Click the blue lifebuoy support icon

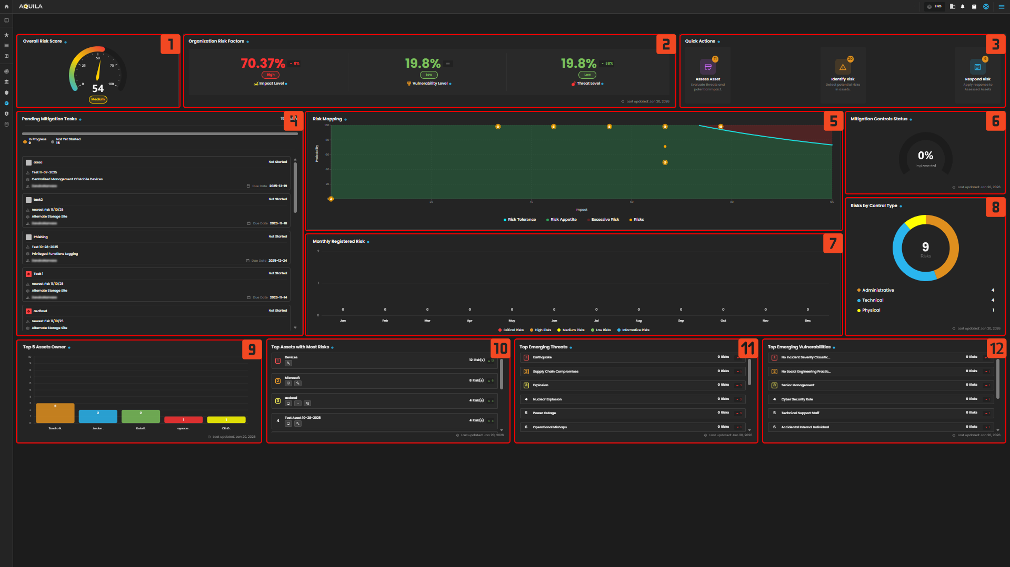(x=986, y=7)
